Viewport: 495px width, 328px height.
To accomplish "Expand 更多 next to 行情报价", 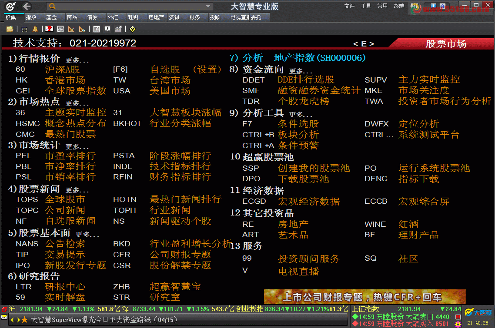I will point(77,60).
